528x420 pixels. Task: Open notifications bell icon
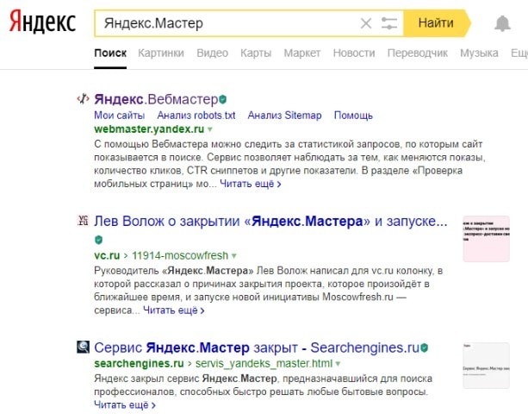pyautogui.click(x=502, y=23)
